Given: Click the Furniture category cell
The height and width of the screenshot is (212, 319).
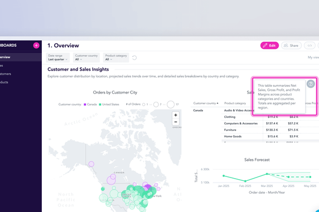Looking at the screenshot, I should [x=230, y=130].
